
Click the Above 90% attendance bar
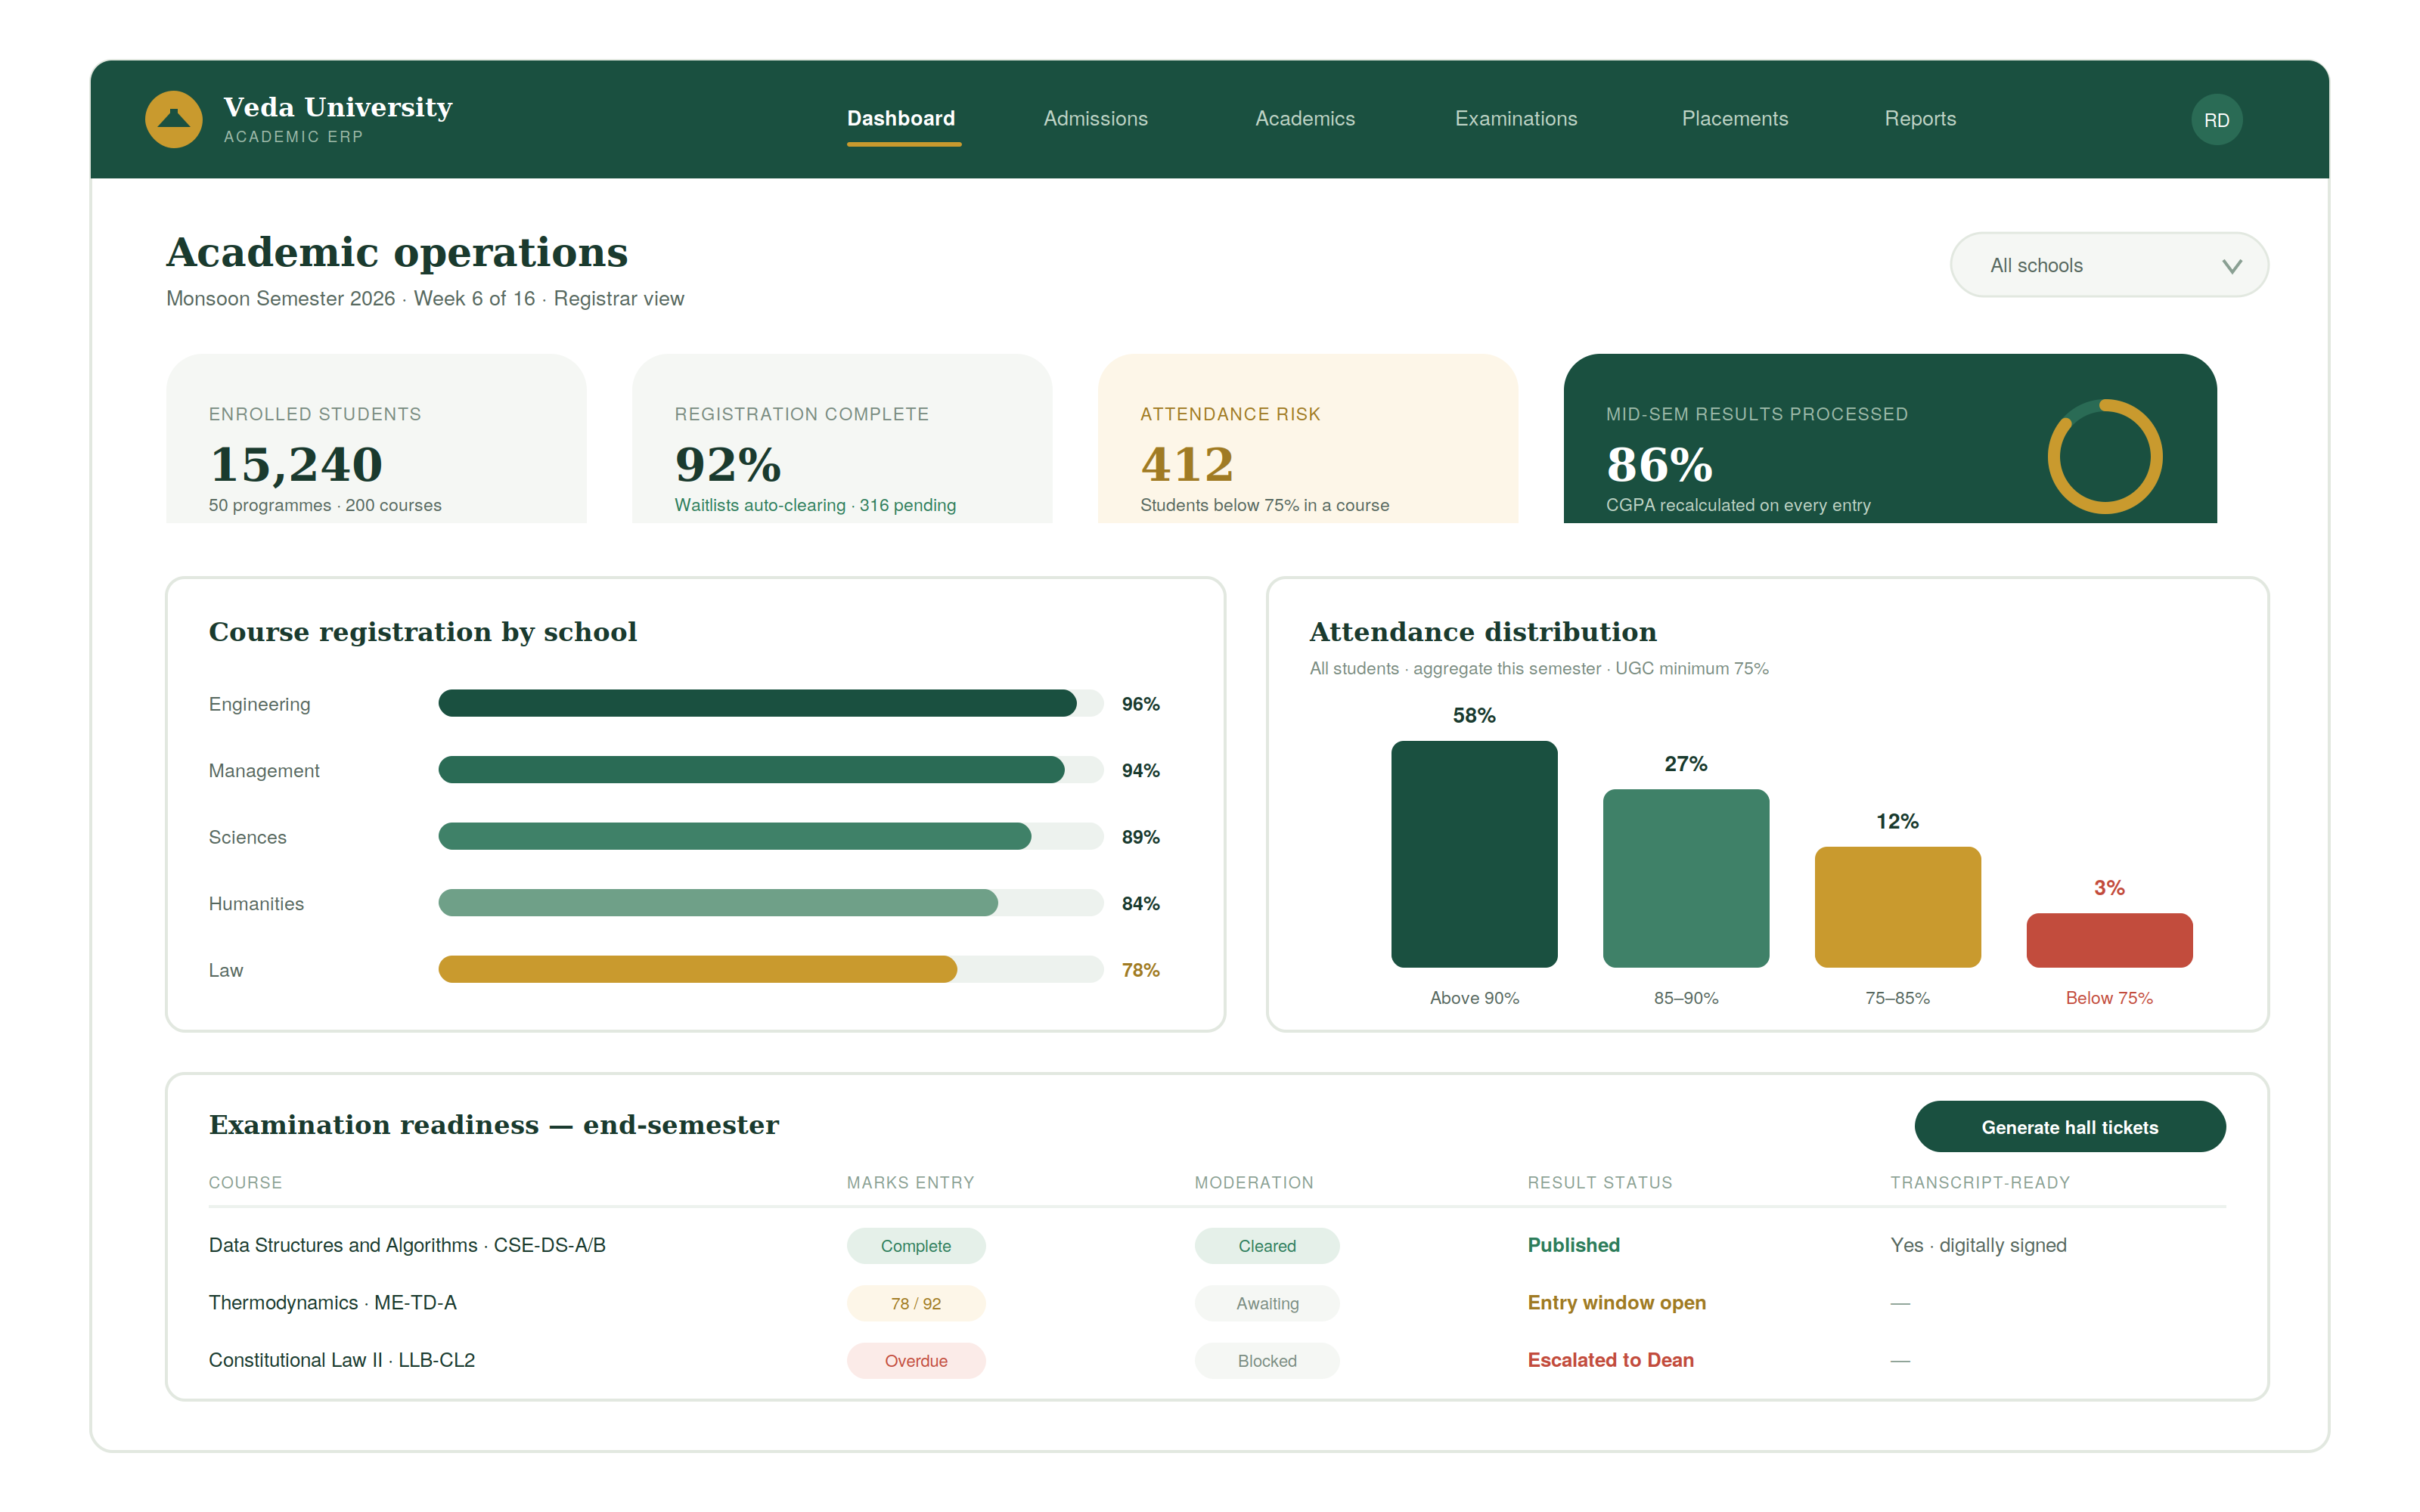(1474, 854)
